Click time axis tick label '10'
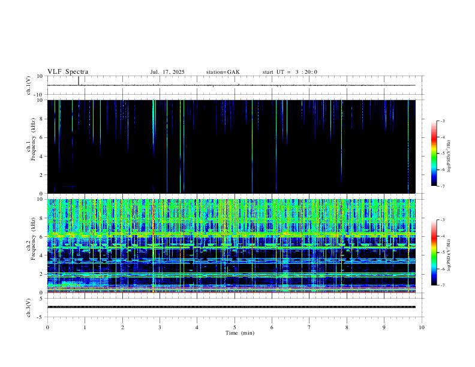Viewport: 475px width, 367px height. (x=422, y=327)
